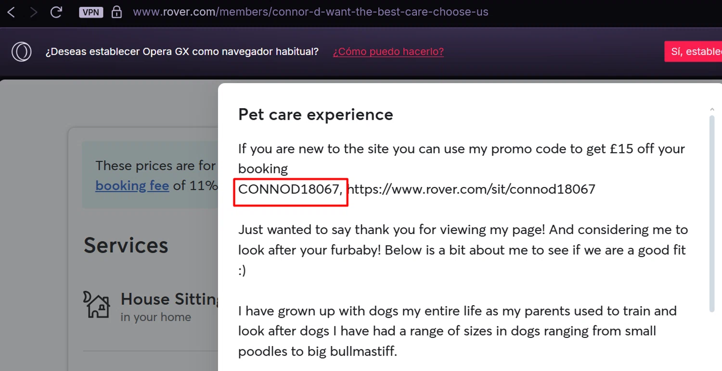722x371 pixels.
Task: Click the browser back arrow
Action: click(x=11, y=12)
